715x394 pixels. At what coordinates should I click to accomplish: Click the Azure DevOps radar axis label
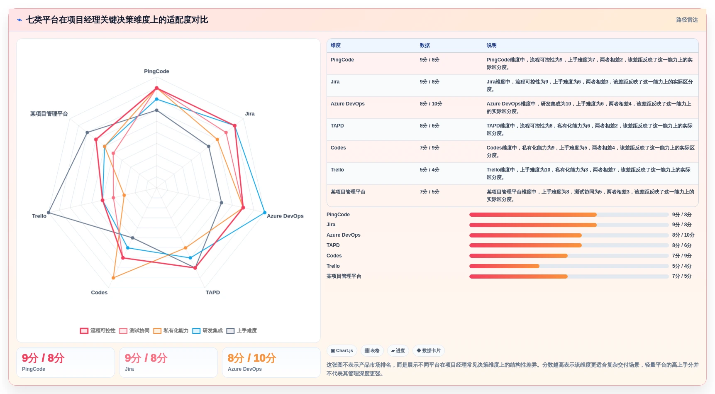pyautogui.click(x=285, y=216)
